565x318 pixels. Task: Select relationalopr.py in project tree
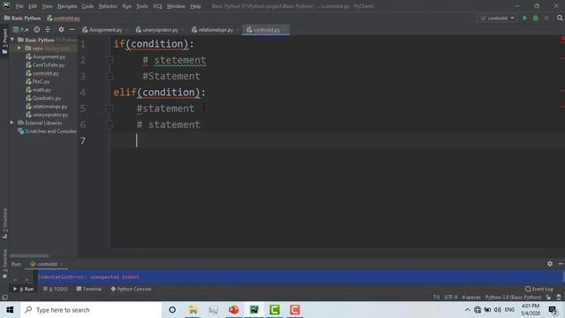click(47, 106)
